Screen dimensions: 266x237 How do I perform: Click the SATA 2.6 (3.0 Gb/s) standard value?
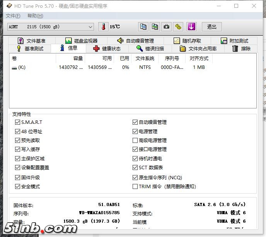[x=220, y=204]
